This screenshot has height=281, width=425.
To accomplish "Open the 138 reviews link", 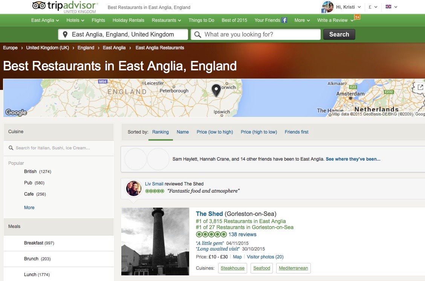I will click(x=242, y=234).
